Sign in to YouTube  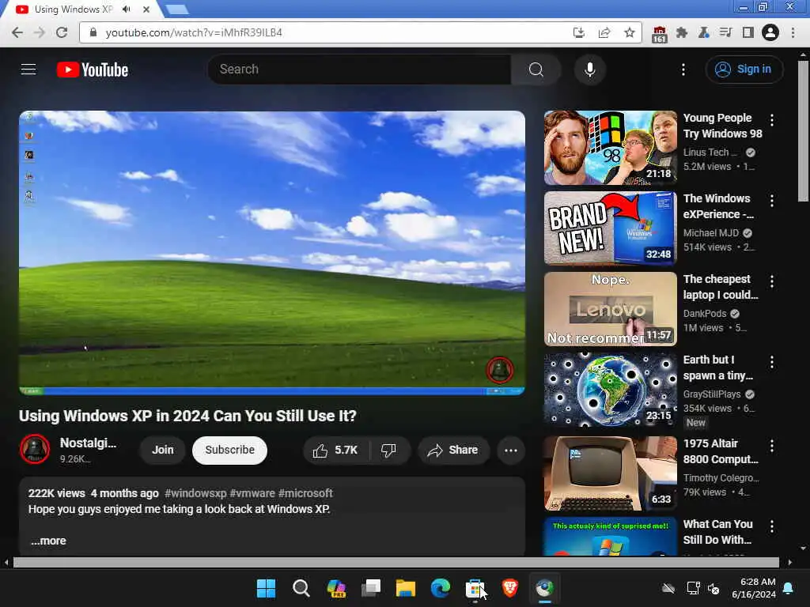[x=744, y=70]
